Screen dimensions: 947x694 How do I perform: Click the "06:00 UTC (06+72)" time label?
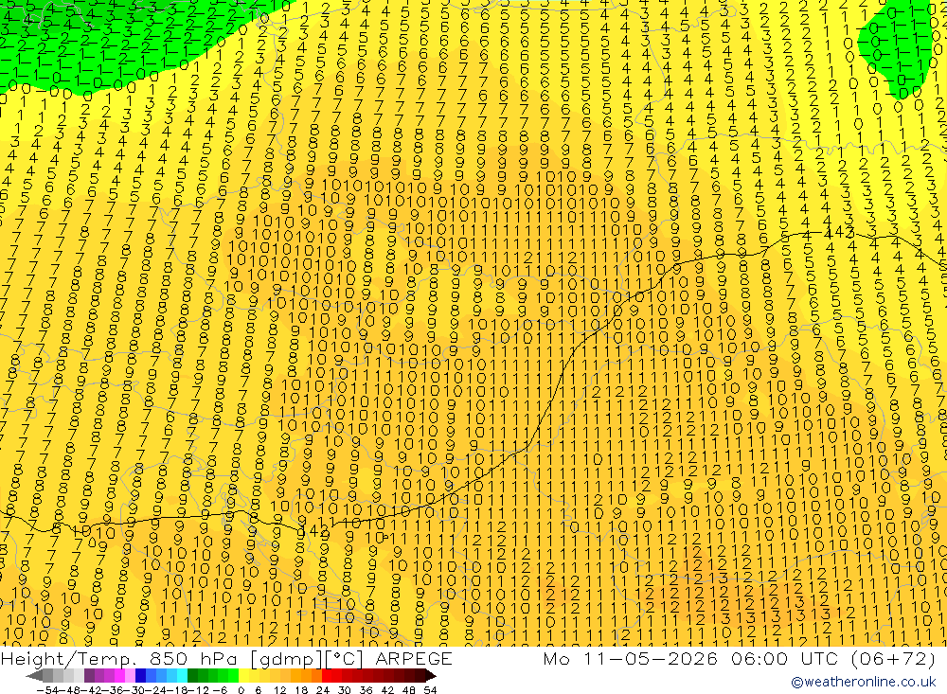point(833,658)
